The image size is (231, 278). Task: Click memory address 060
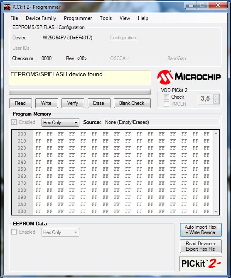tap(22, 176)
